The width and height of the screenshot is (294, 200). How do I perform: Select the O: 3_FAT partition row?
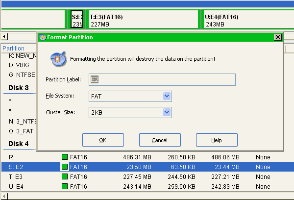(21, 131)
